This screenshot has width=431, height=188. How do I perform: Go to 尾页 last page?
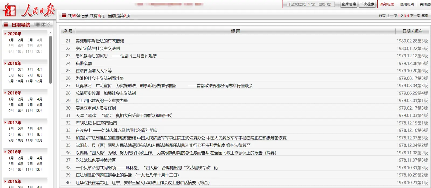tap(425, 16)
